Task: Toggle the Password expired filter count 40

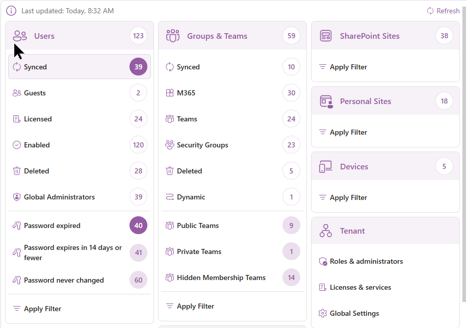Action: tap(138, 225)
